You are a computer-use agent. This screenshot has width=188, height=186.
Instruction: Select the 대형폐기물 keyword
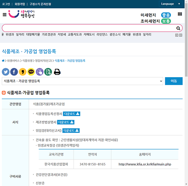(x=33, y=35)
